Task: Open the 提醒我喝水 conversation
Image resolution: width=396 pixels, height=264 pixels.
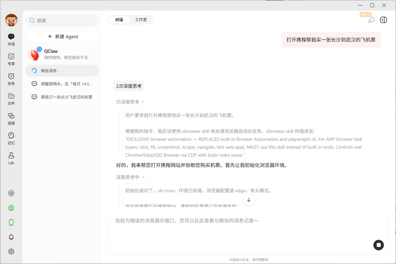Action: pyautogui.click(x=62, y=84)
